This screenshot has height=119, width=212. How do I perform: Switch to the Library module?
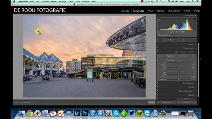125,11
